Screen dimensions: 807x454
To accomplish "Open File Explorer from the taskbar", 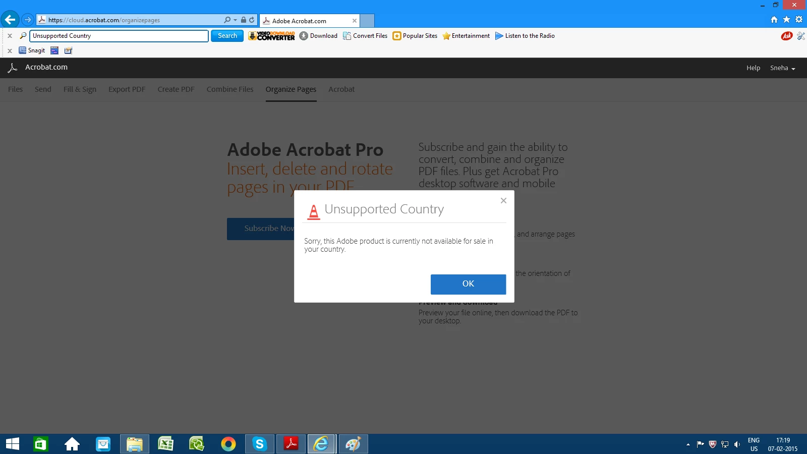I will 135,444.
